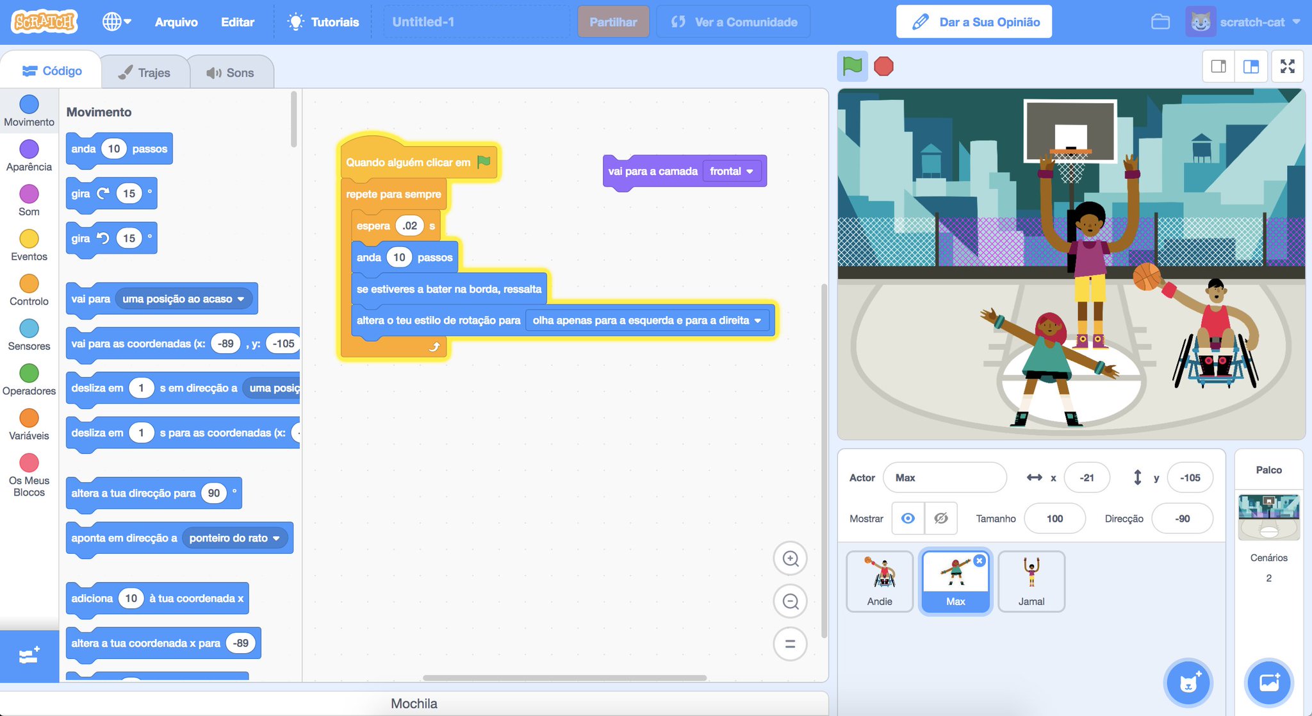Viewport: 1312px width, 716px height.
Task: Select the Aparência block category
Action: tap(29, 156)
